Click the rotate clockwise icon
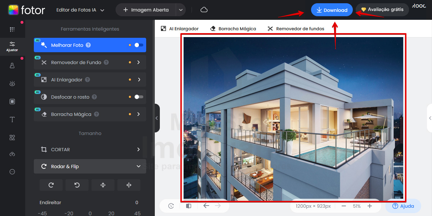Viewport: 432px width, 216px height. click(x=51, y=185)
